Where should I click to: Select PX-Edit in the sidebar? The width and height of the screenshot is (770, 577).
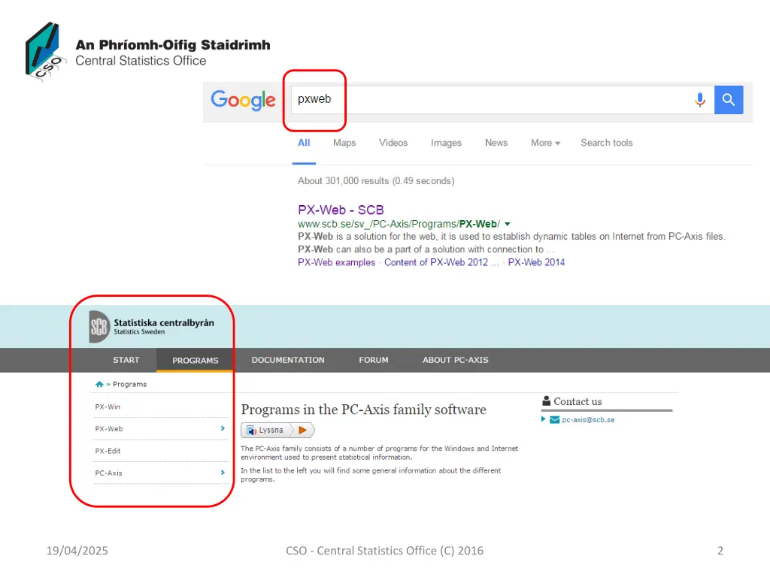[108, 451]
